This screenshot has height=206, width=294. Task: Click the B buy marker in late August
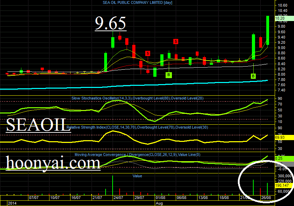pos(253,76)
